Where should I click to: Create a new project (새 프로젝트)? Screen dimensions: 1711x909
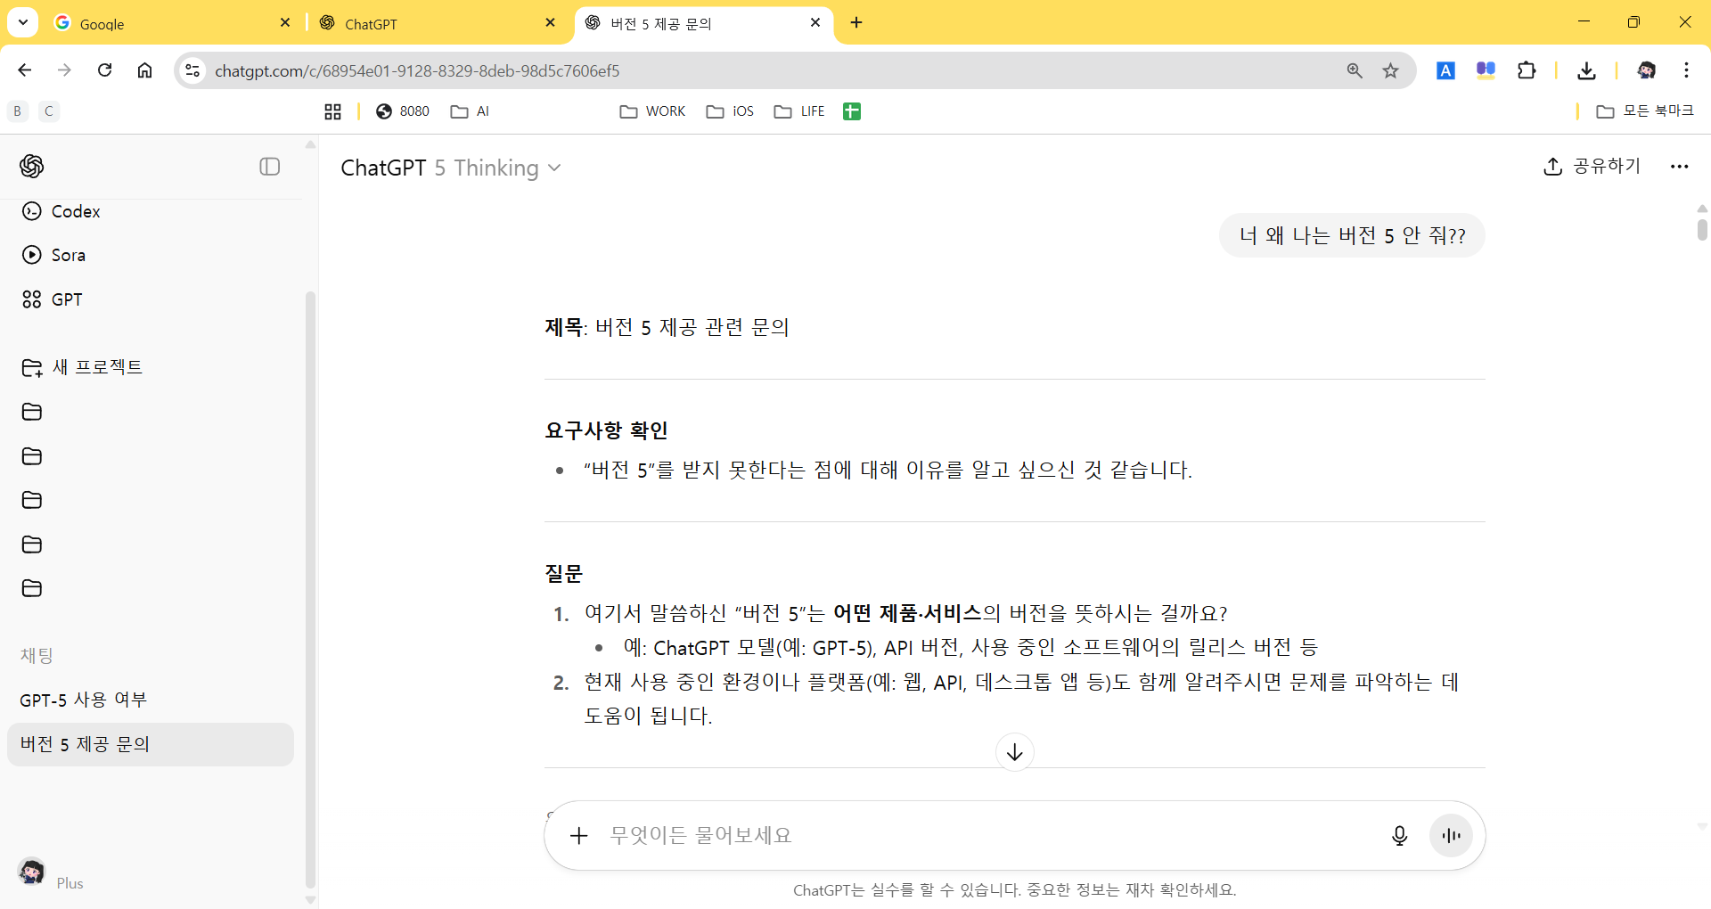click(82, 367)
